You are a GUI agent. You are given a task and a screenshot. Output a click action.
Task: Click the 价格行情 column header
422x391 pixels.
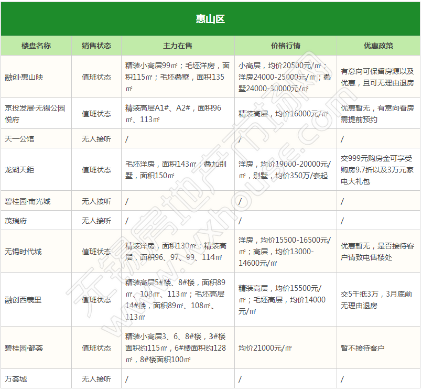point(285,46)
